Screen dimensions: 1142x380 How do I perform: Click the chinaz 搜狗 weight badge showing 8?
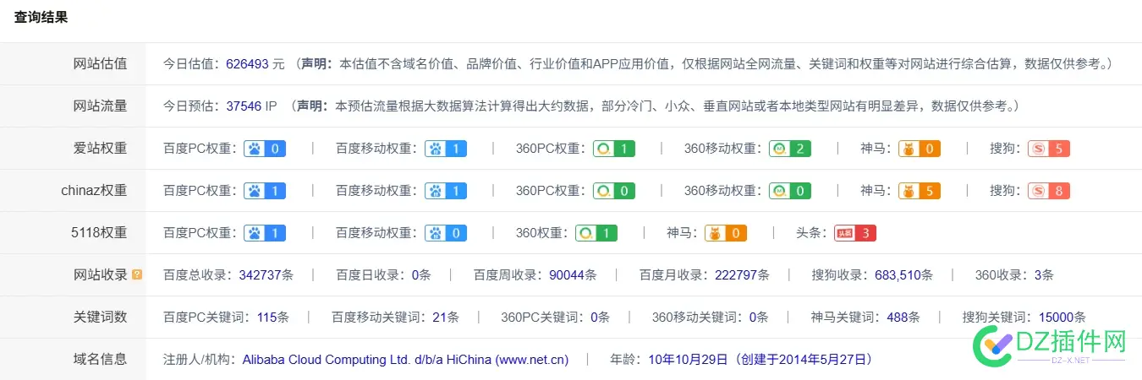coord(1049,191)
